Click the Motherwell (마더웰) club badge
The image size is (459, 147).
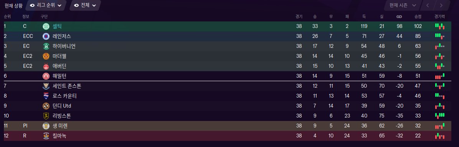[46, 56]
